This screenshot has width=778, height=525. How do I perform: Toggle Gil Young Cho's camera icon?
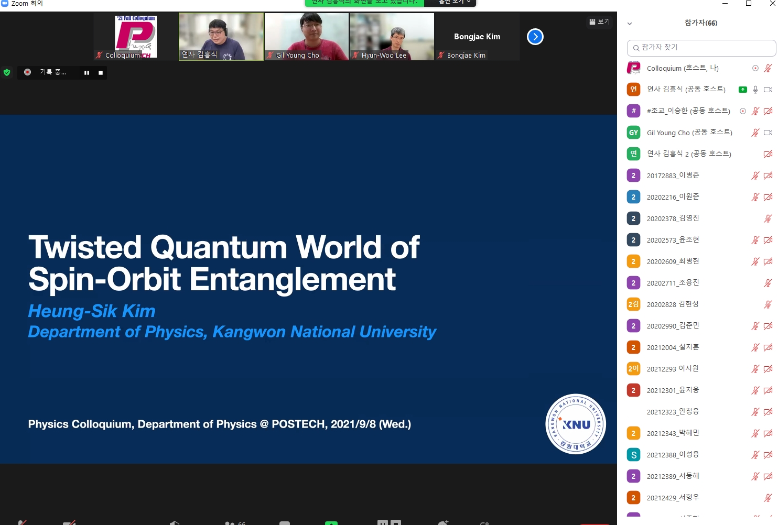coord(768,133)
